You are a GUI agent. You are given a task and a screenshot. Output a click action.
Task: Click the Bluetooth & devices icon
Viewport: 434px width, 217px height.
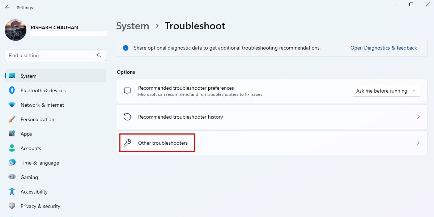(x=12, y=90)
